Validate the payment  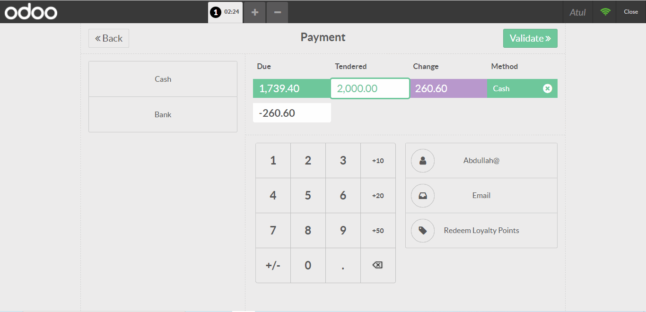click(530, 38)
